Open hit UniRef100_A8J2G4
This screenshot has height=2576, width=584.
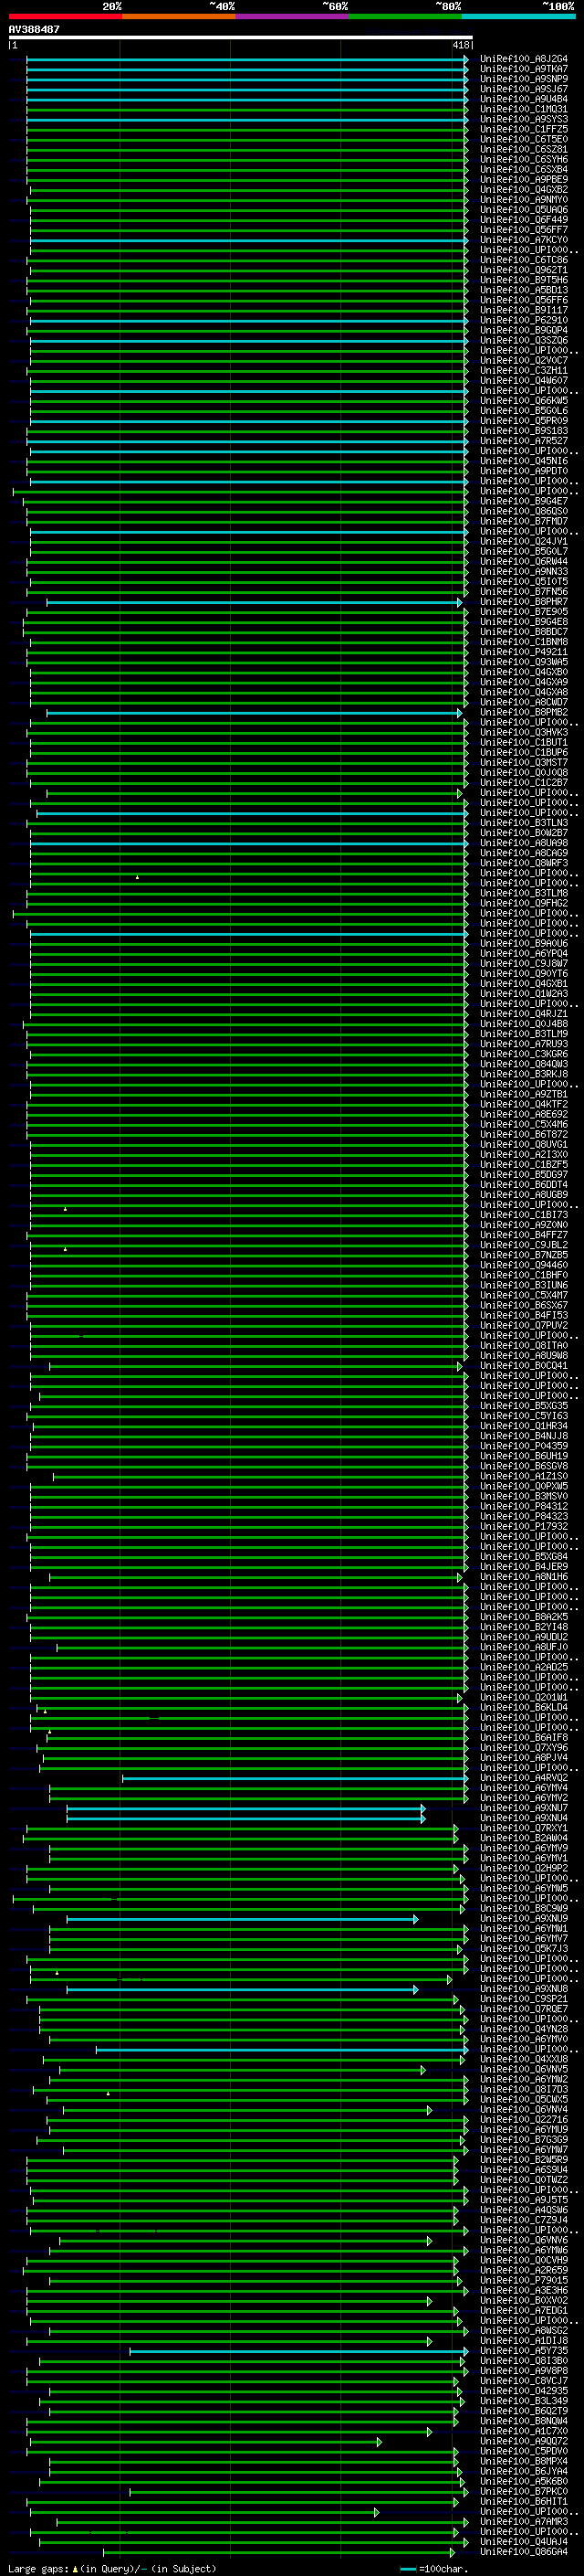tap(524, 59)
